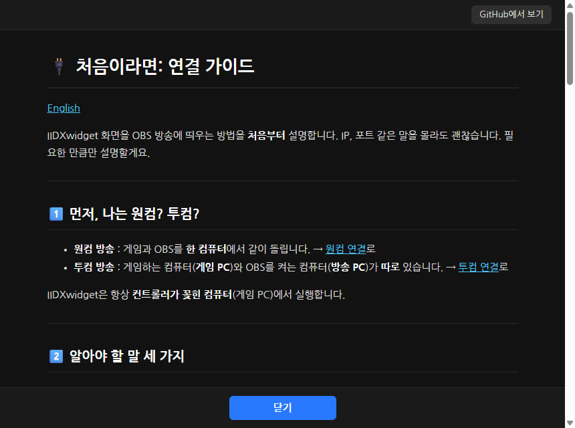Click the 알아야 할 말 세 가지 heading
The image size is (575, 428).
tap(127, 356)
